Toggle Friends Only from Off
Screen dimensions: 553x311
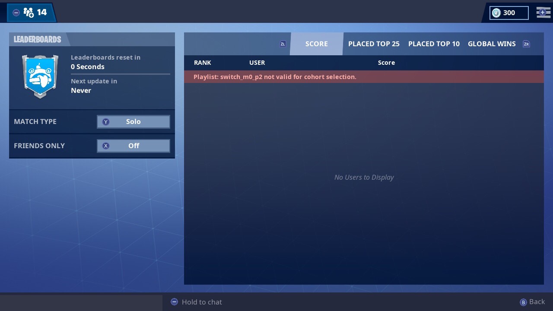click(133, 146)
